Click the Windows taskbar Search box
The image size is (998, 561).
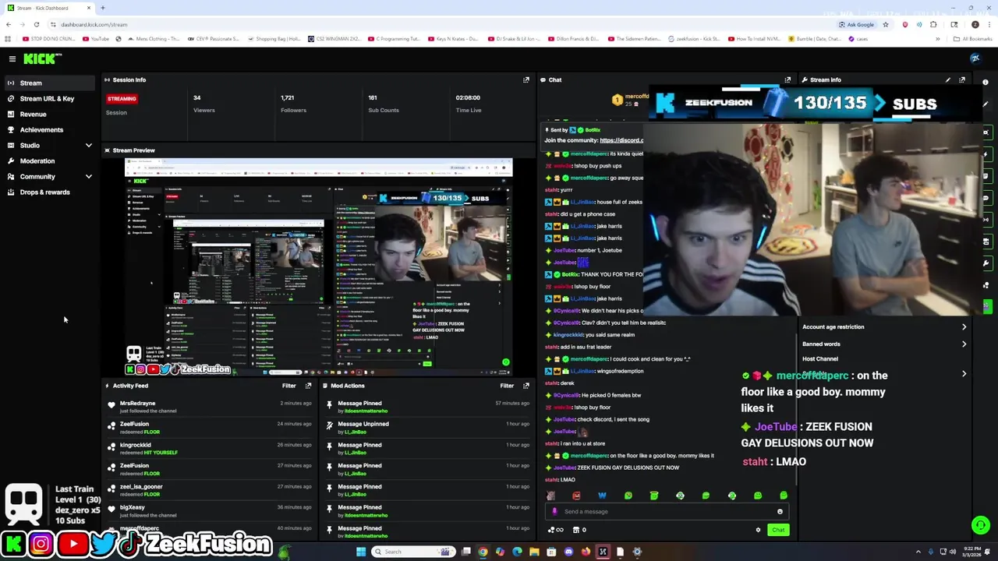412,552
